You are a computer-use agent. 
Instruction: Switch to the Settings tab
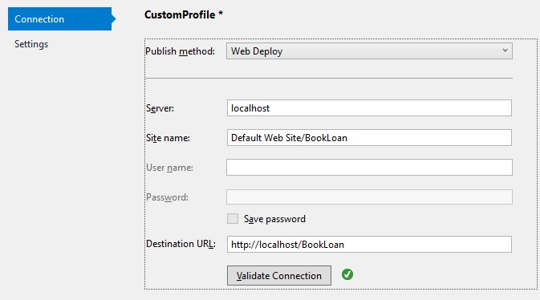(x=31, y=44)
